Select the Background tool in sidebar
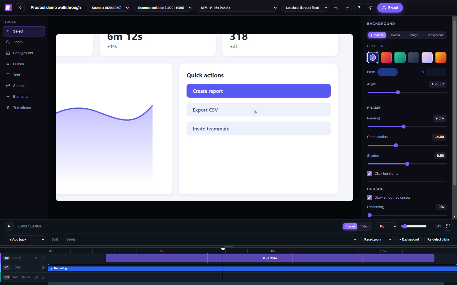 click(x=24, y=53)
